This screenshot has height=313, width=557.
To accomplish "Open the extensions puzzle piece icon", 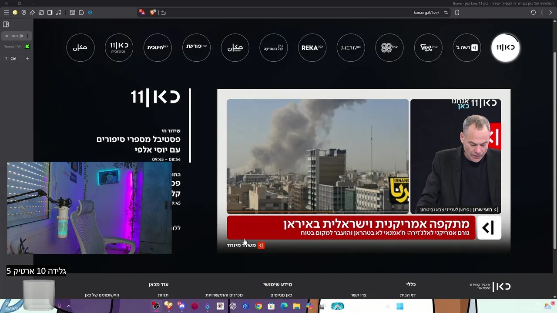I will 81,13.
